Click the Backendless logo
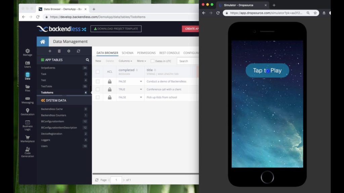The height and width of the screenshot is (193, 344). coord(61,29)
